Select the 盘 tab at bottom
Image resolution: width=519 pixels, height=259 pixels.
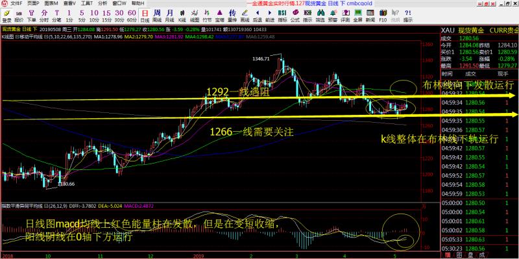coord(470,255)
